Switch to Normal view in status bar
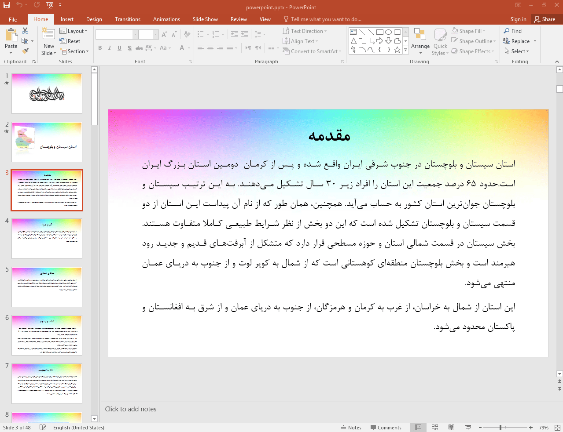The image size is (563, 432). click(x=418, y=428)
